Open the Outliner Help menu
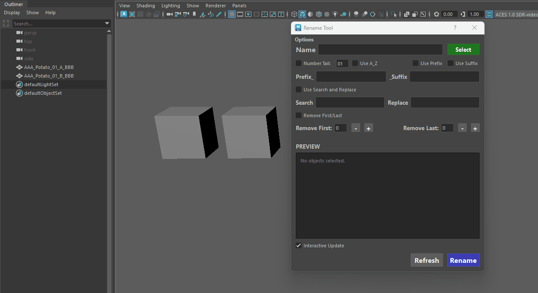 (50, 12)
